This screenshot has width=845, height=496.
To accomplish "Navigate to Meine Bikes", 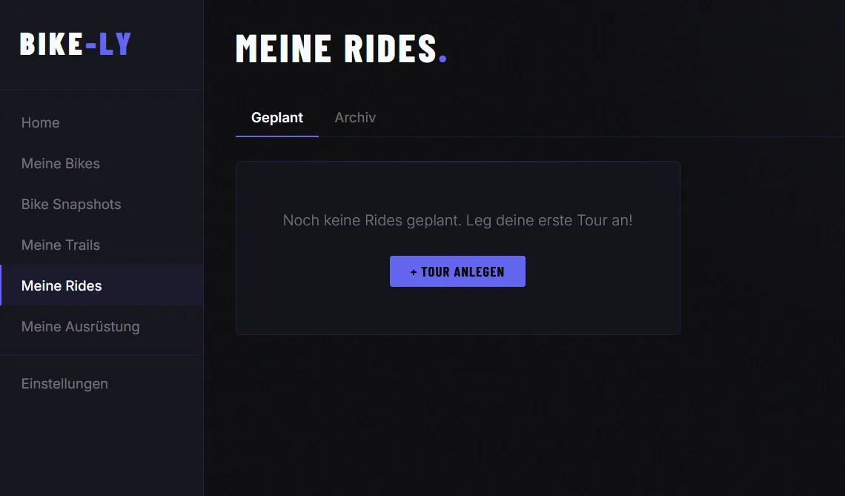I will click(x=61, y=163).
